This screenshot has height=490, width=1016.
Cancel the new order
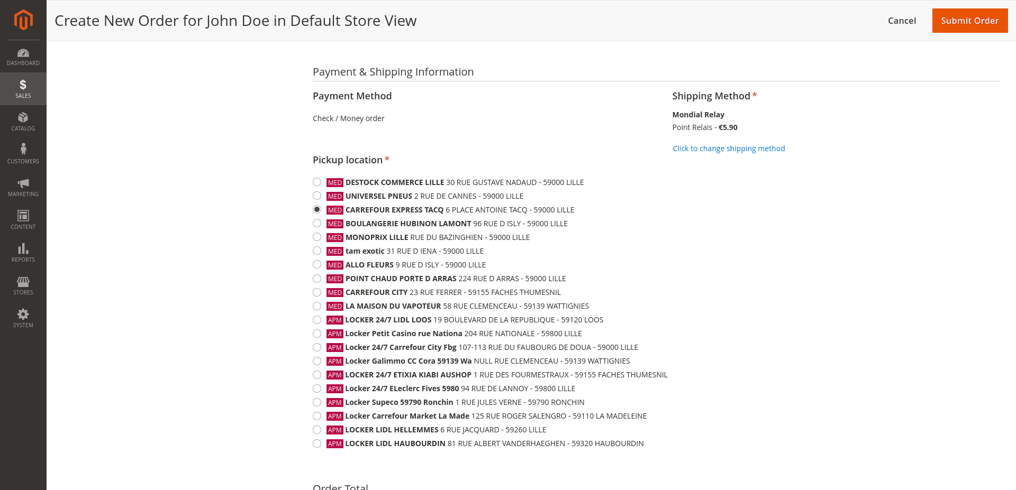click(902, 21)
